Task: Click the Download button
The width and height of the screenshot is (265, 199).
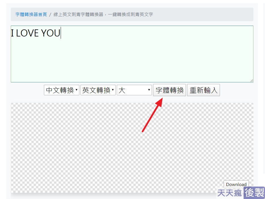Action: click(x=236, y=184)
